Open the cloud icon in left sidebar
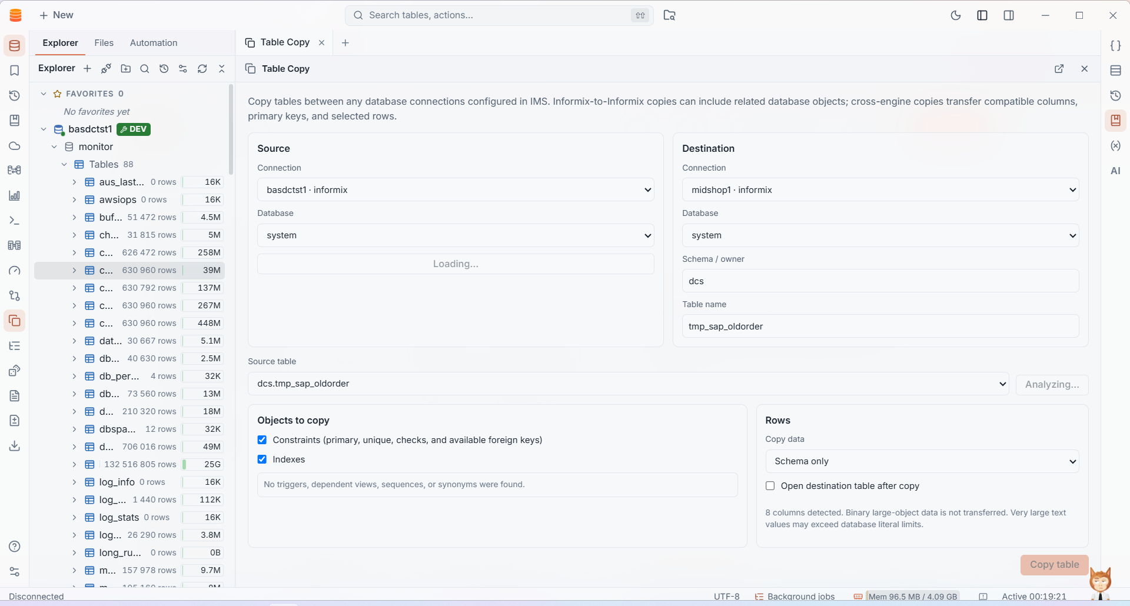The image size is (1130, 606). click(x=15, y=146)
